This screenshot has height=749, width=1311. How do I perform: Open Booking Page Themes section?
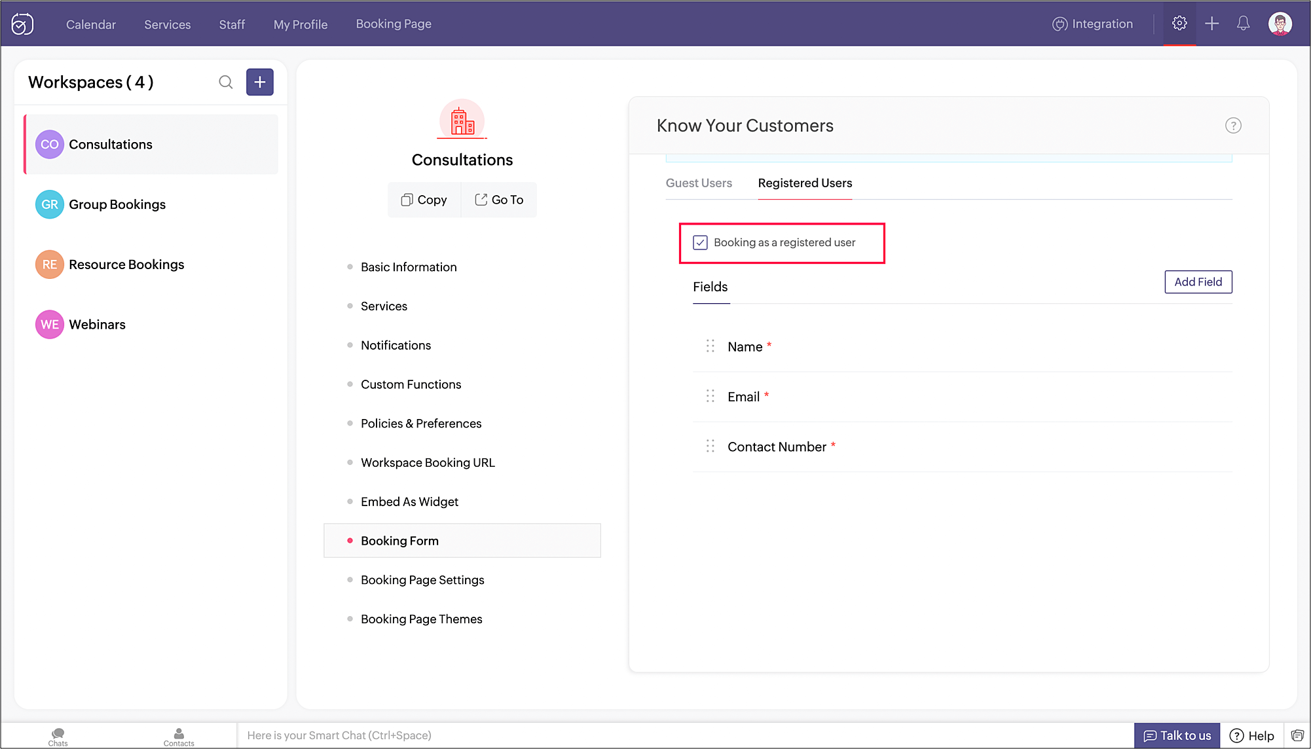point(421,619)
